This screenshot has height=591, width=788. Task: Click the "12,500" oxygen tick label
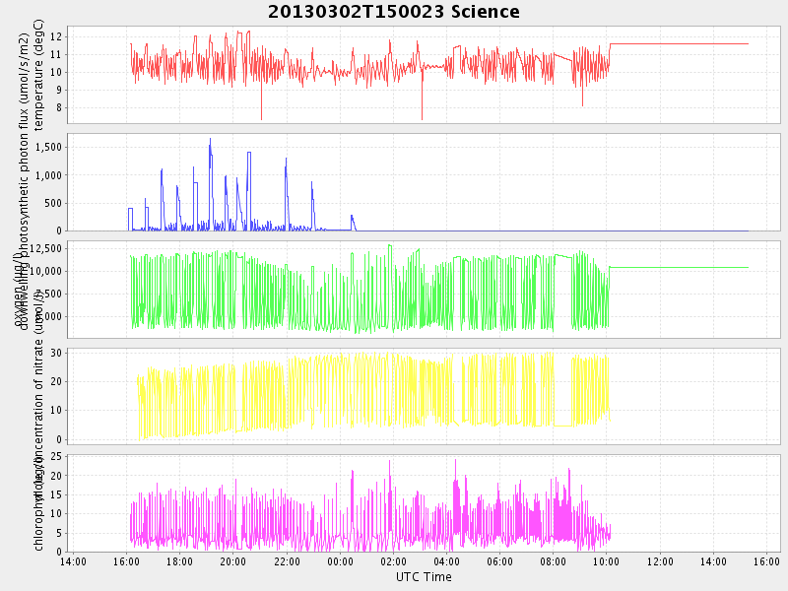pyautogui.click(x=46, y=248)
